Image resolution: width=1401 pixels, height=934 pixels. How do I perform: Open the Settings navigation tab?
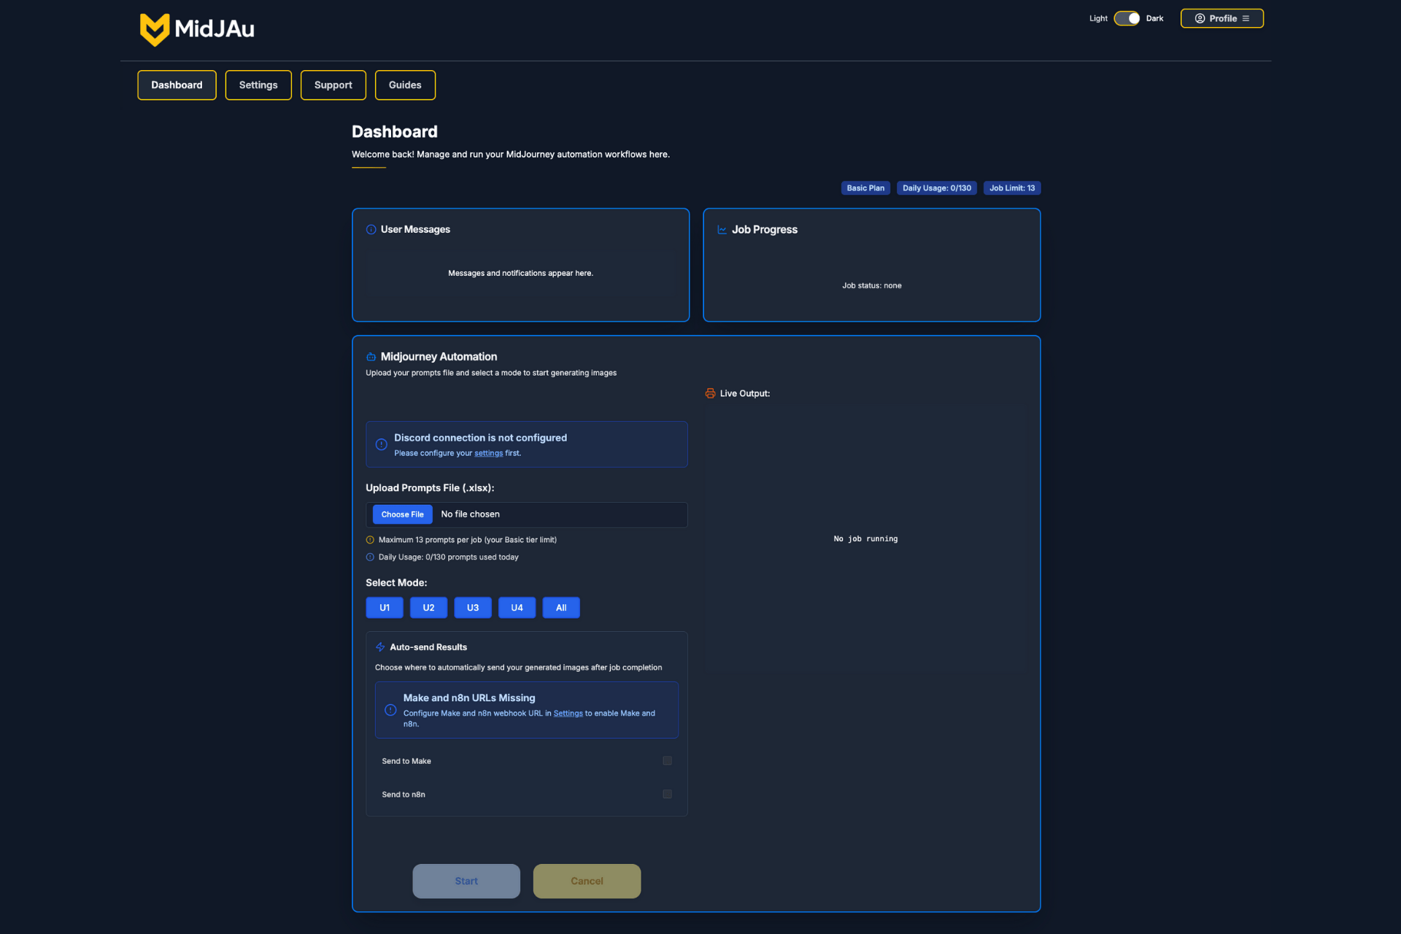pos(258,85)
